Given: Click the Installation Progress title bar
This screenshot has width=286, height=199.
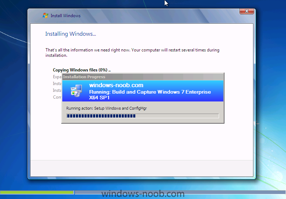Looking at the screenshot, I should tap(143, 77).
